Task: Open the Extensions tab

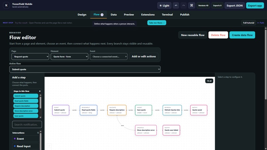Action: coord(148,15)
